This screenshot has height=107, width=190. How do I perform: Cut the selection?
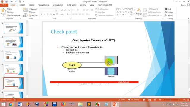tap(9, 9)
